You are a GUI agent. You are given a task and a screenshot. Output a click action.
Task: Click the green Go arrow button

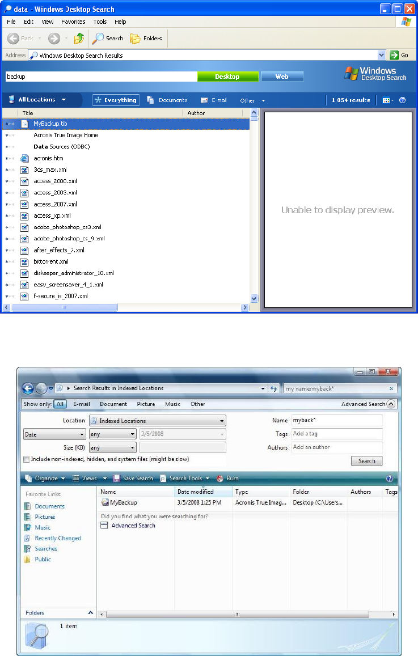point(394,55)
